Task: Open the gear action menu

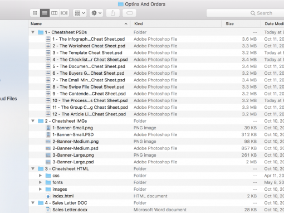Action: point(96,13)
